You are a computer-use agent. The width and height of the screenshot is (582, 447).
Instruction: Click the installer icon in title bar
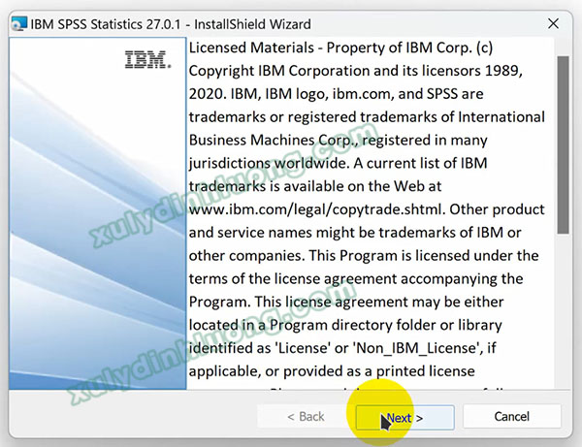(19, 23)
